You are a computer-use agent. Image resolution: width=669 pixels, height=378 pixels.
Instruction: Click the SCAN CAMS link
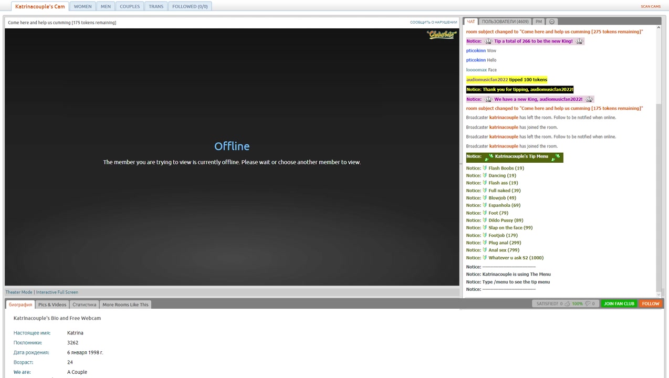[650, 6]
